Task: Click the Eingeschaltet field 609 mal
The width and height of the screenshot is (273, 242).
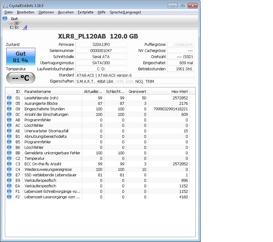Action: pyautogui.click(x=181, y=63)
